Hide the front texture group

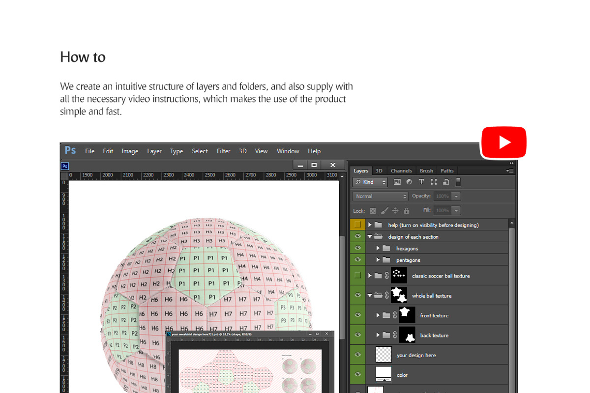click(357, 315)
